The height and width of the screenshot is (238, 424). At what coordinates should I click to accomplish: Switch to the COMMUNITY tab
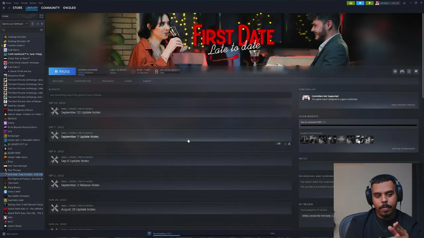(50, 8)
